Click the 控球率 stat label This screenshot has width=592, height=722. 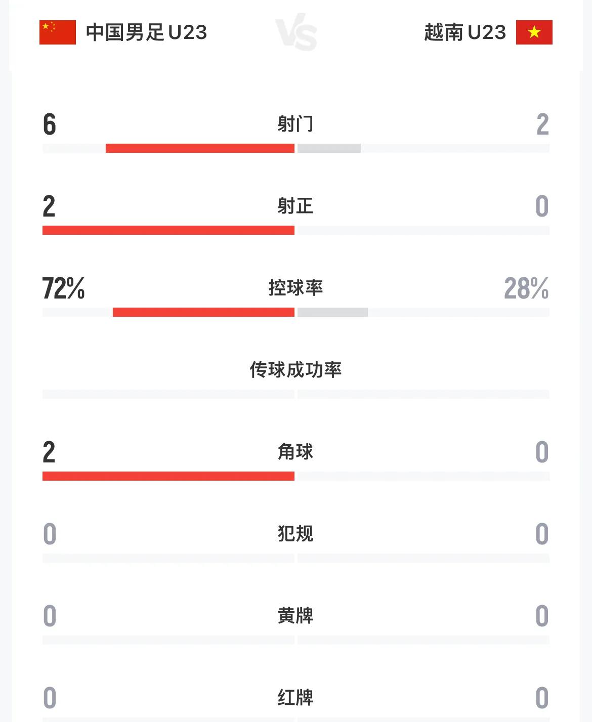click(295, 288)
